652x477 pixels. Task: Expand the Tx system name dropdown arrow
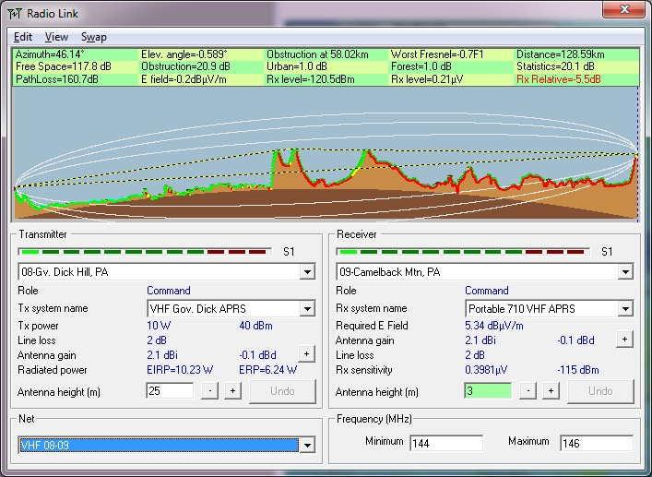pos(307,308)
